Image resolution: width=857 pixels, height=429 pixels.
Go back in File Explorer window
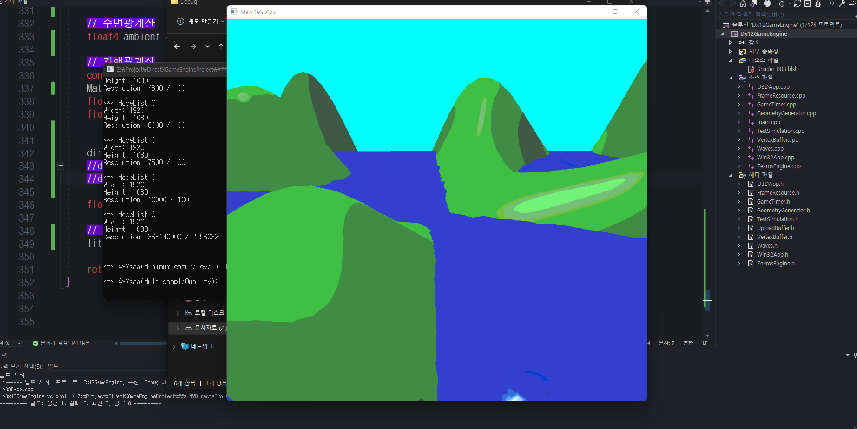pyautogui.click(x=177, y=46)
